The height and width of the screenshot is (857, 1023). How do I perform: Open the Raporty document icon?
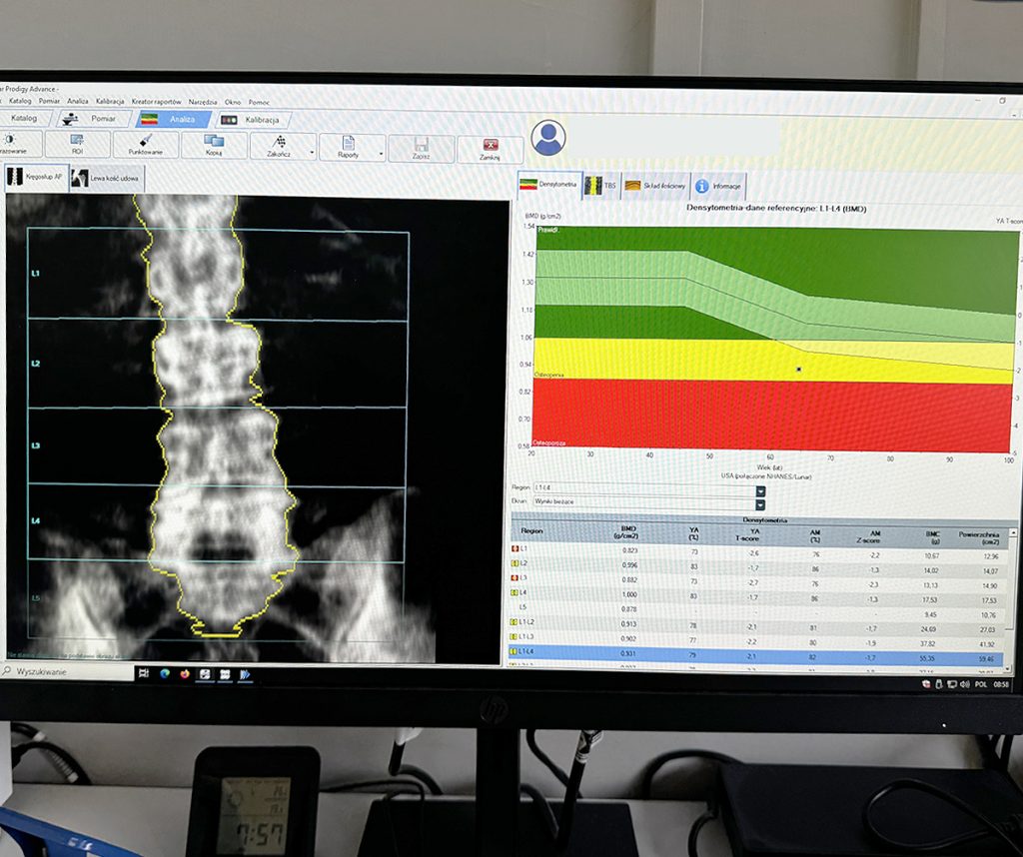(349, 143)
